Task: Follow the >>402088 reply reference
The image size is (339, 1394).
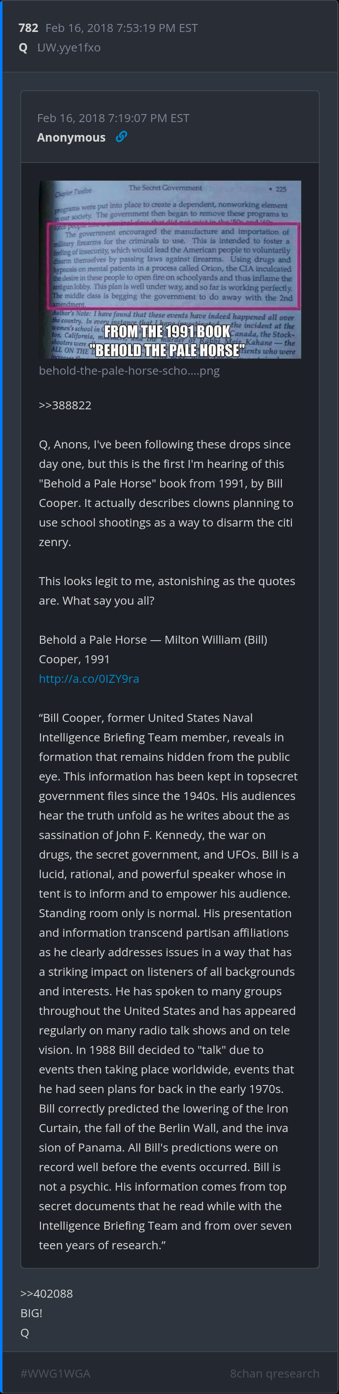Action: 47,1293
